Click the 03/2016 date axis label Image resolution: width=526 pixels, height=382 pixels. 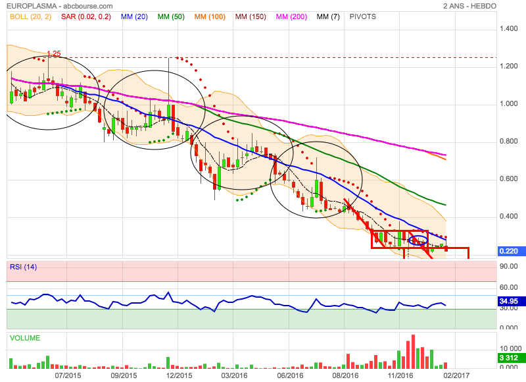234,375
